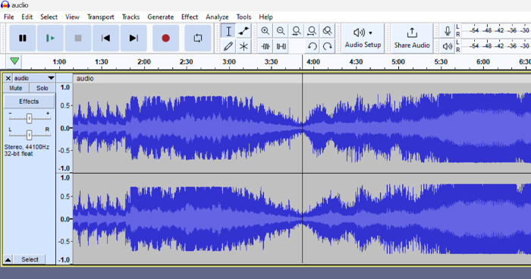Open the Analyze menu

click(x=217, y=17)
